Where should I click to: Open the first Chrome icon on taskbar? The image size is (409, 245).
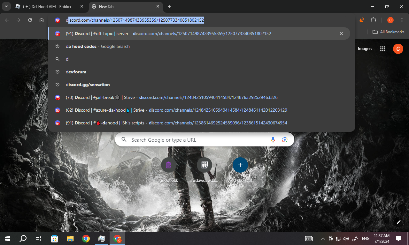click(x=86, y=239)
